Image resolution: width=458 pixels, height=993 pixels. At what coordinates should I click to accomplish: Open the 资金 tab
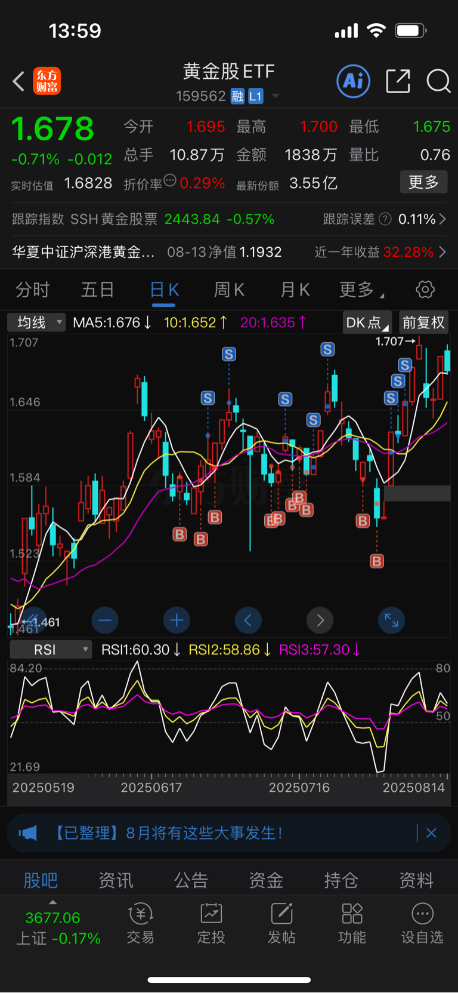pyautogui.click(x=266, y=880)
